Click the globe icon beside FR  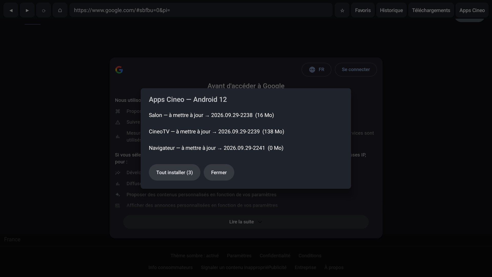[x=312, y=70]
